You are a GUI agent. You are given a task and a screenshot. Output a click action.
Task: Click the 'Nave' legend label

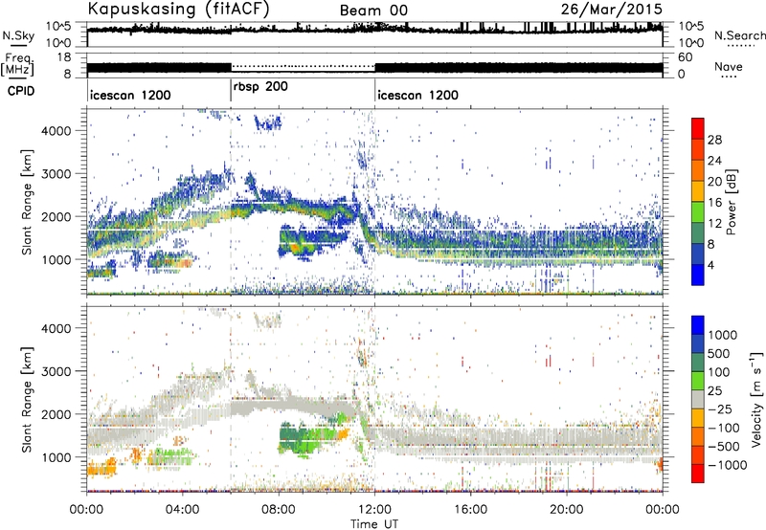click(729, 66)
